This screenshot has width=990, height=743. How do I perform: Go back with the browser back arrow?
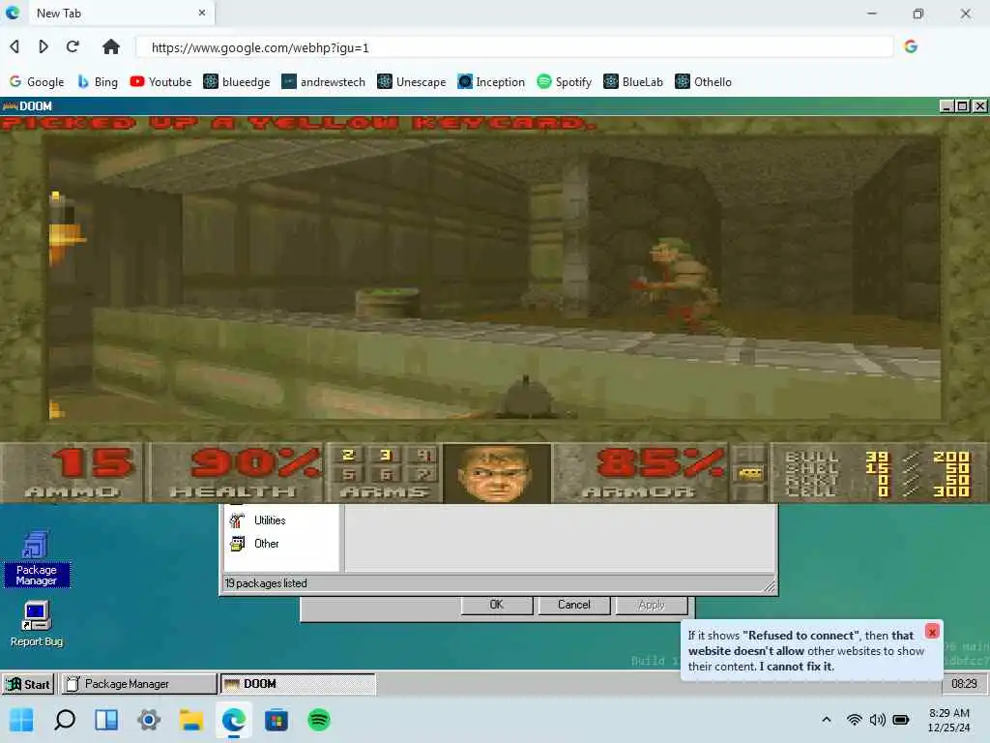point(15,46)
